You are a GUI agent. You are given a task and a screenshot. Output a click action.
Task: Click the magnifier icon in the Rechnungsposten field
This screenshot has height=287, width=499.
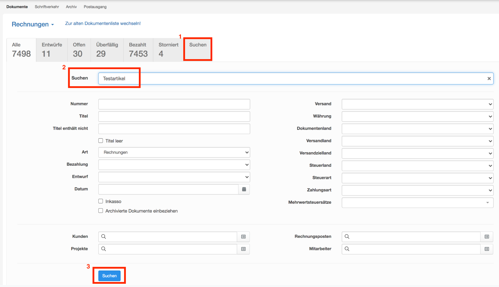tap(347, 237)
